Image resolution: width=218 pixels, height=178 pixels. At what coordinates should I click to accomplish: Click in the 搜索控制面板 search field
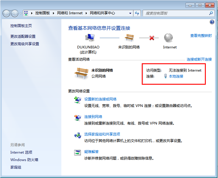pos(176,13)
